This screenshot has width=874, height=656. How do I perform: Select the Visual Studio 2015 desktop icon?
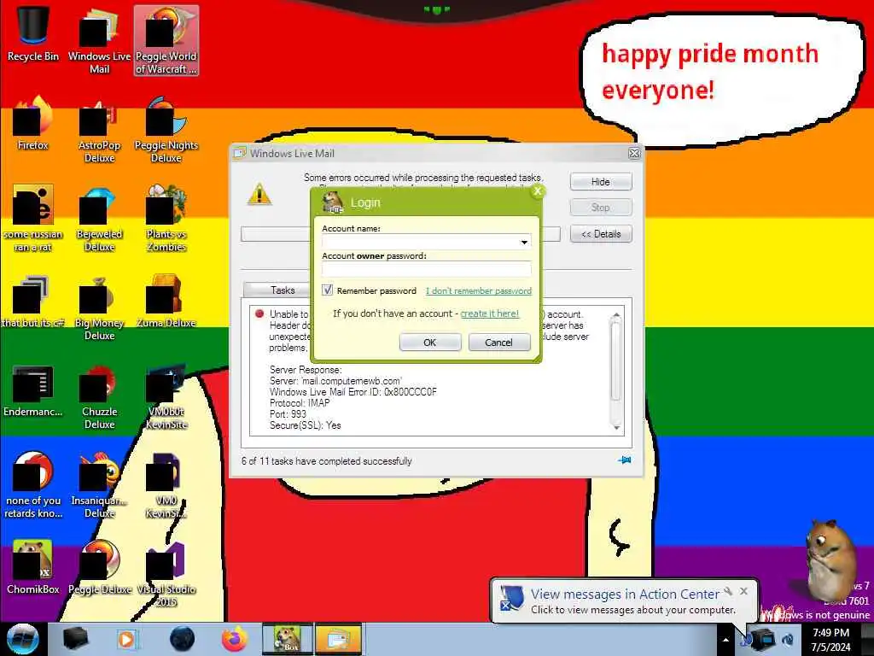[166, 573]
